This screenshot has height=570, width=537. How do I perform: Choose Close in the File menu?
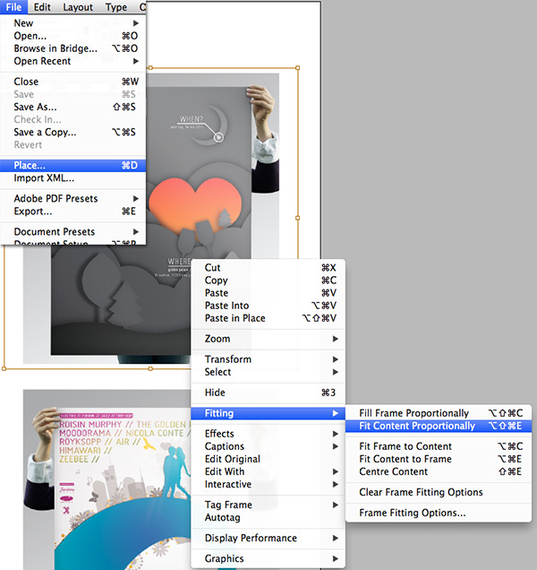[73, 82]
